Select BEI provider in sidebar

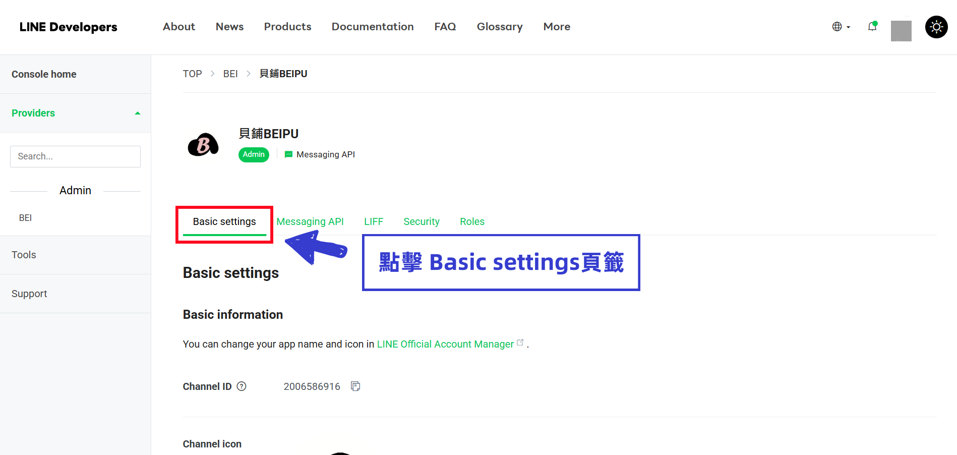coord(25,218)
